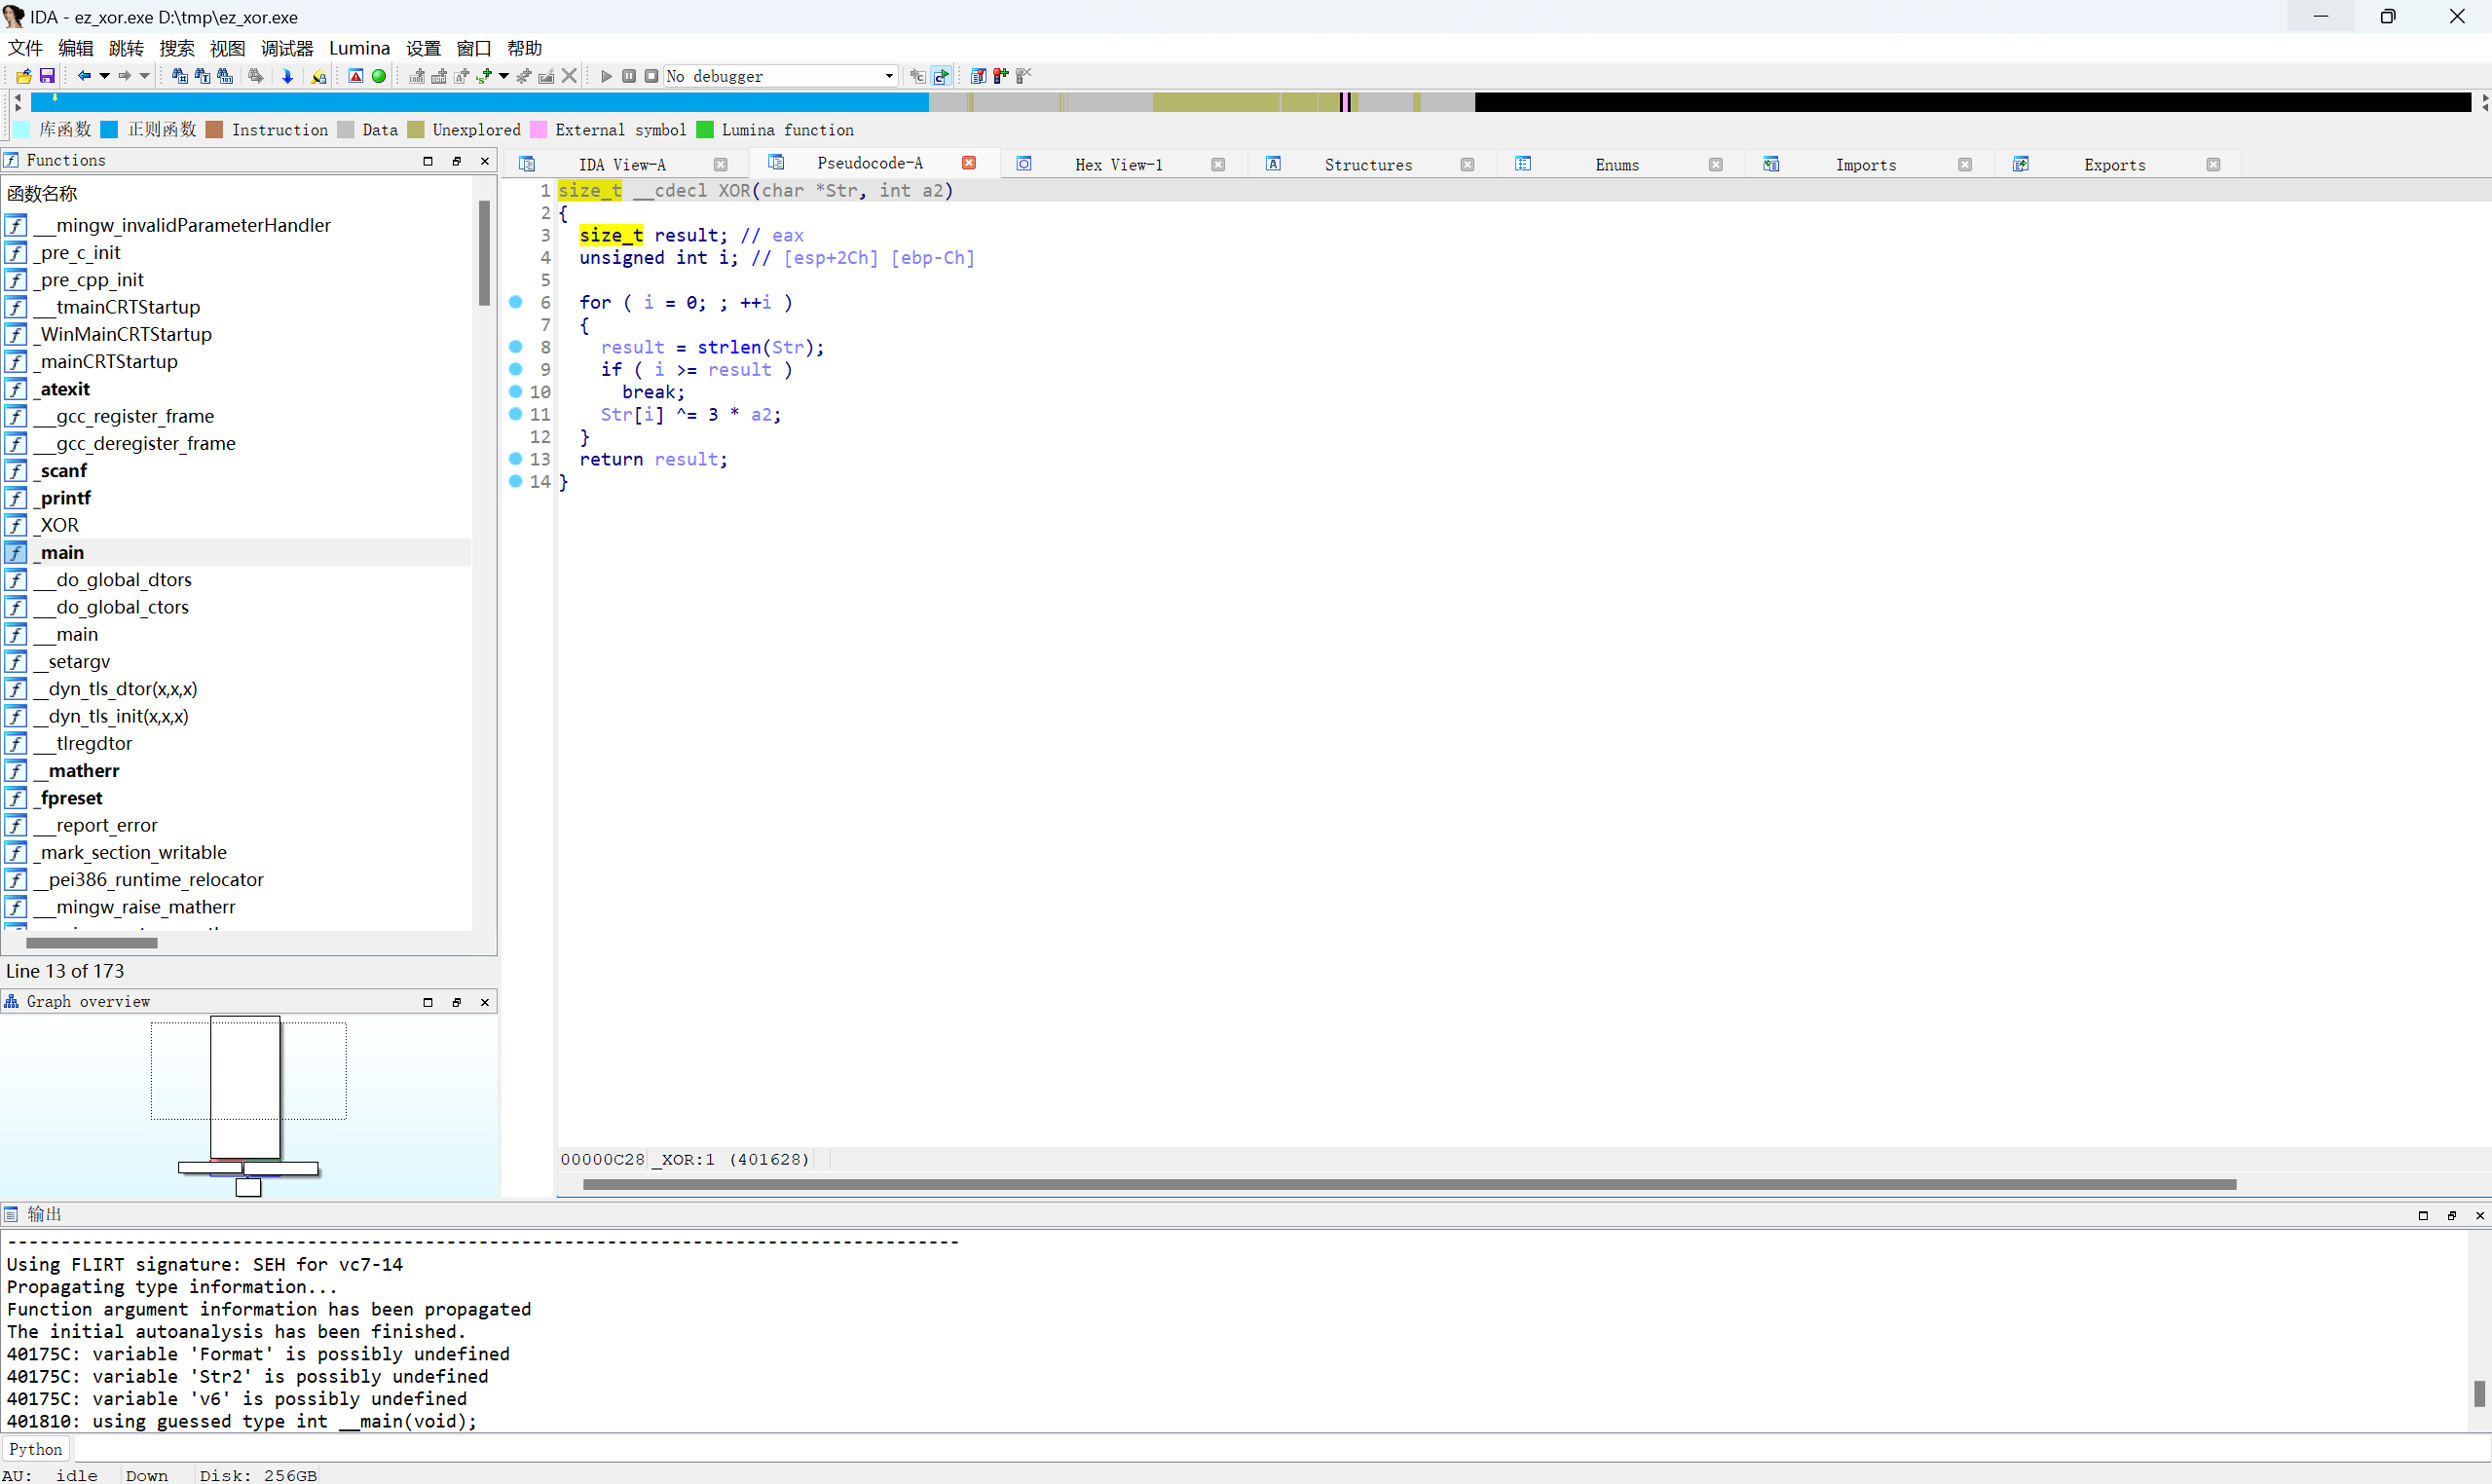Screen dimensions: 2492x1484
Task: Click the Open file toolbar icon
Action: 24,76
